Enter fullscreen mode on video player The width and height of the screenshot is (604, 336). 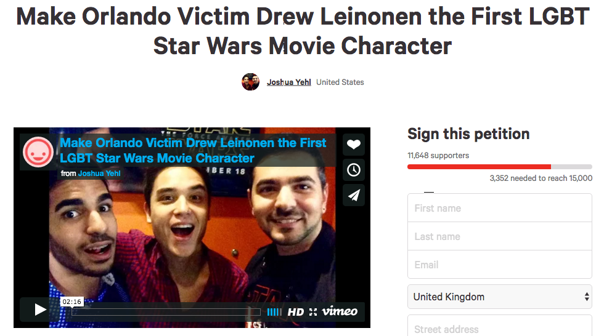[x=313, y=312]
